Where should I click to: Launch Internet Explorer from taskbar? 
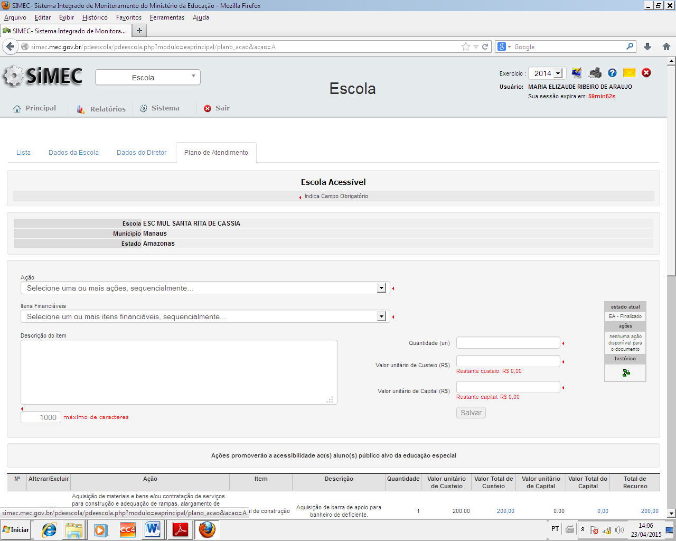click(x=49, y=529)
